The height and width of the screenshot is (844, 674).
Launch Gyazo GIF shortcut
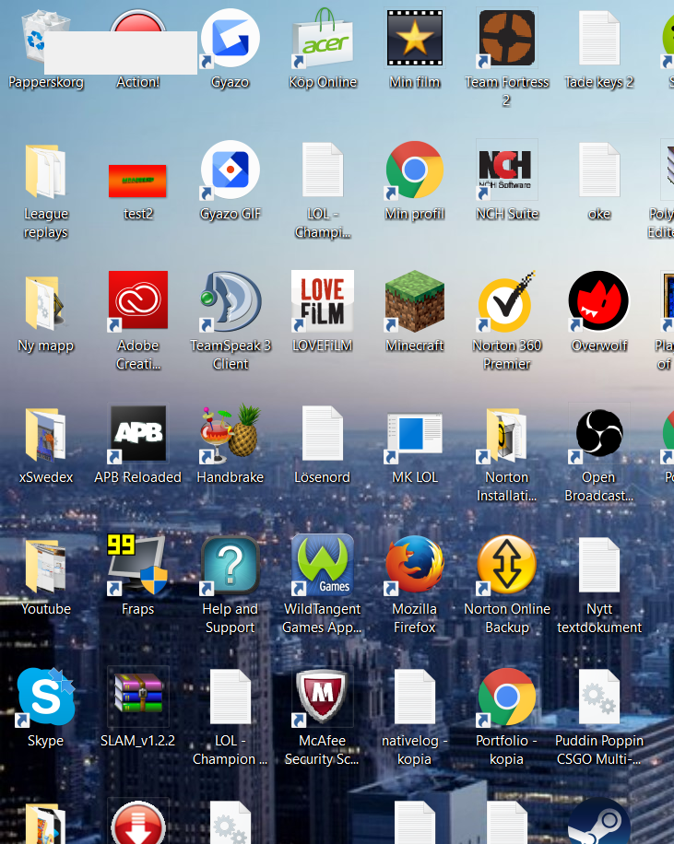pos(231,170)
